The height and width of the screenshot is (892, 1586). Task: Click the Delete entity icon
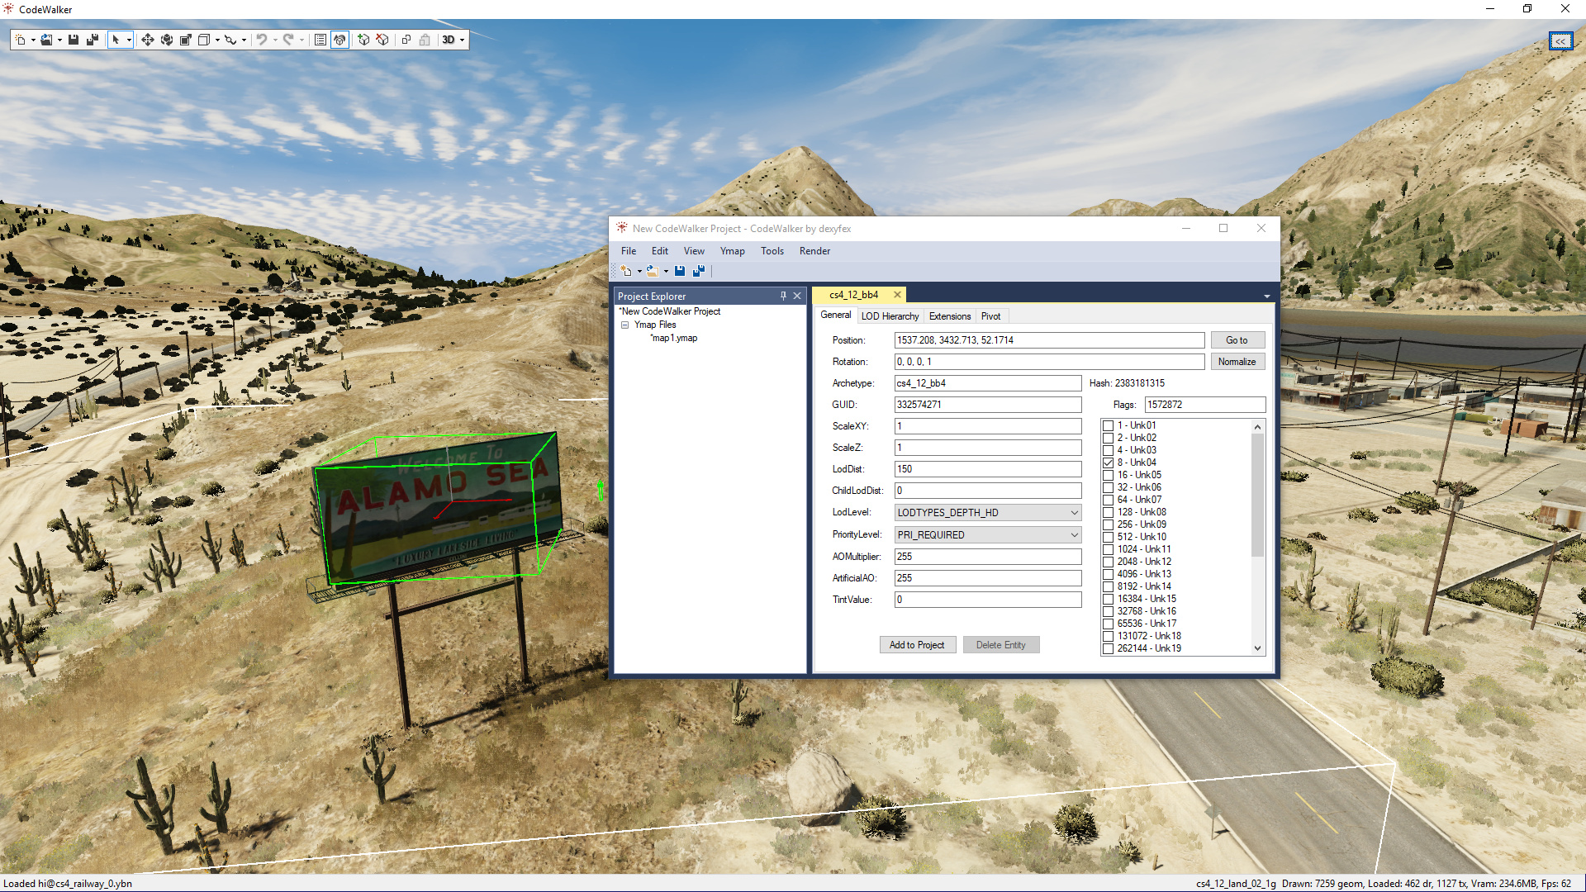(382, 40)
